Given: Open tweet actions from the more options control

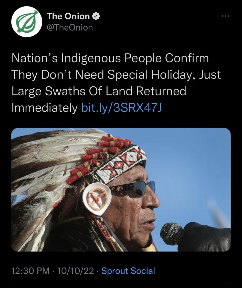Looking at the screenshot, I should pos(226,15).
